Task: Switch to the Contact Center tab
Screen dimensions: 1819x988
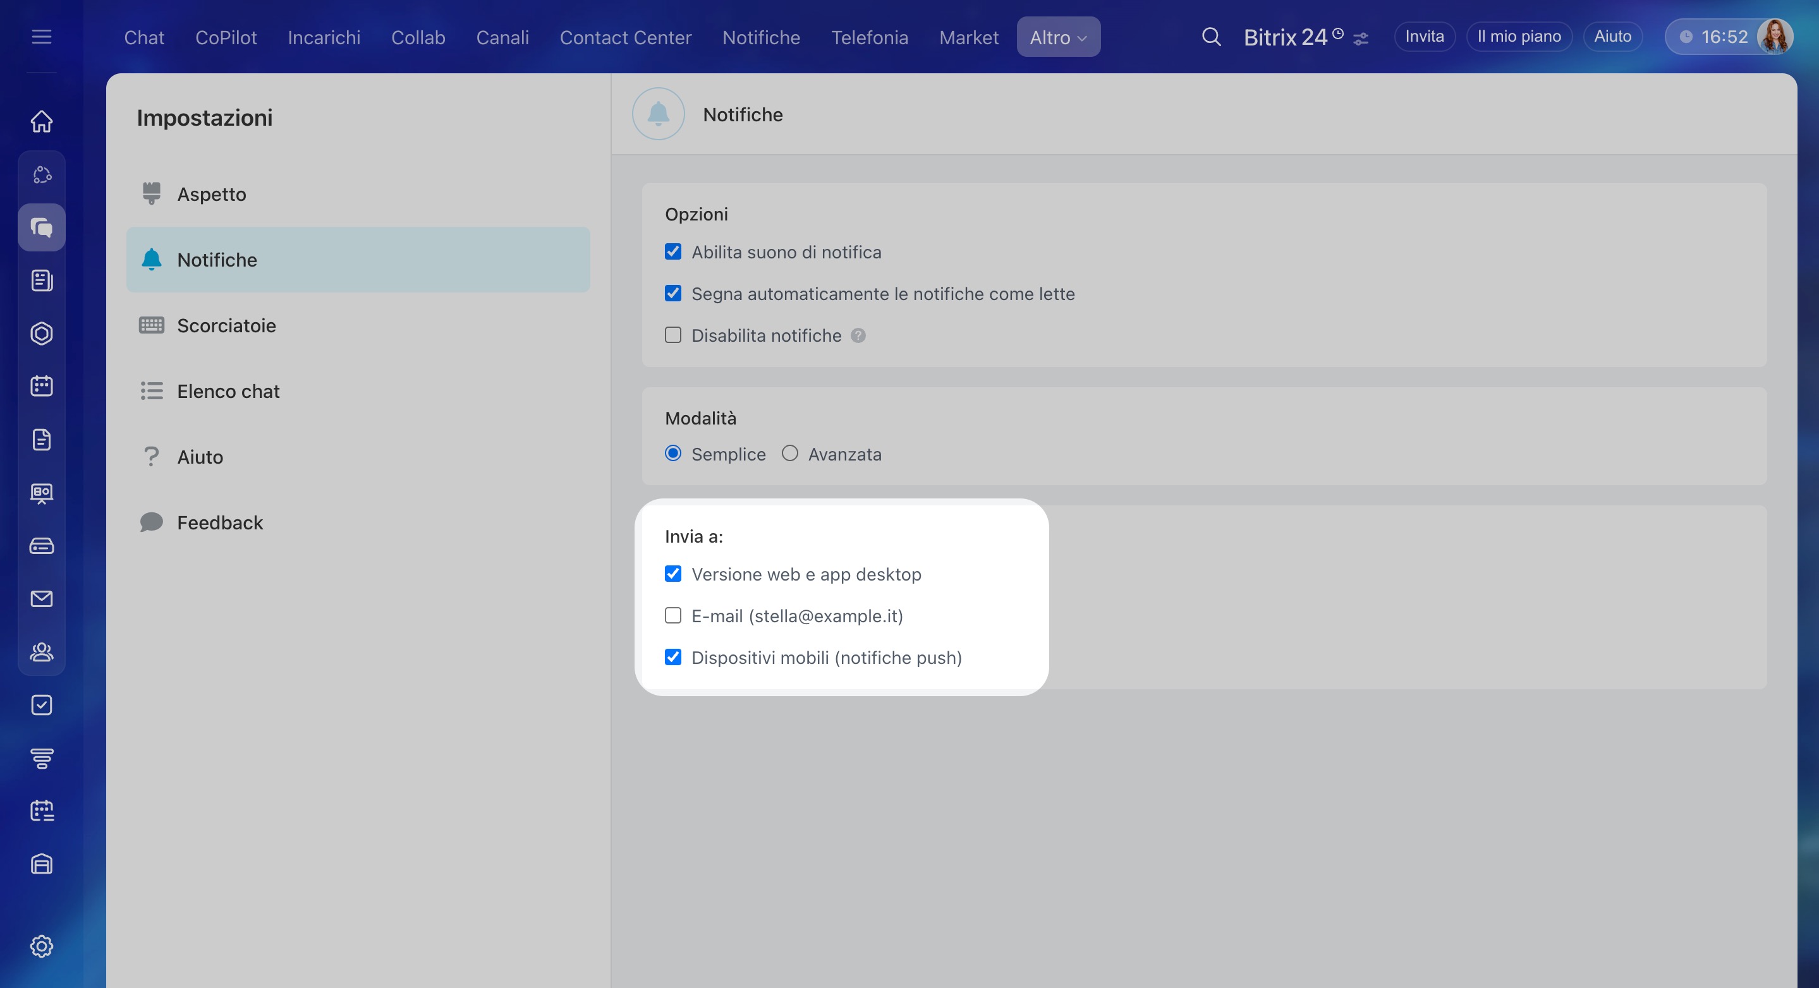Action: [x=625, y=37]
